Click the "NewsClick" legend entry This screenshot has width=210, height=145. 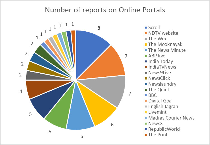pyautogui.click(x=159, y=78)
